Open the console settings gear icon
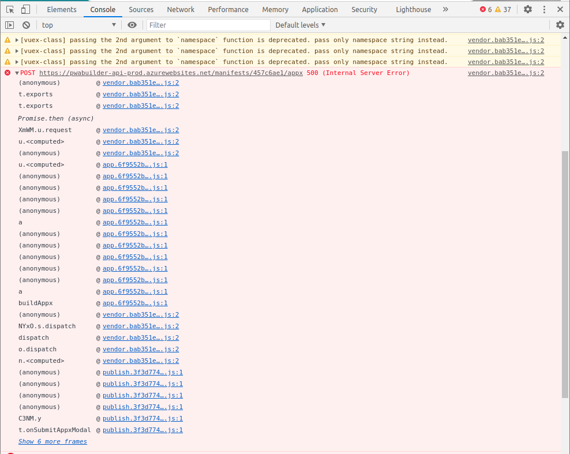The height and width of the screenshot is (454, 570). [560, 25]
